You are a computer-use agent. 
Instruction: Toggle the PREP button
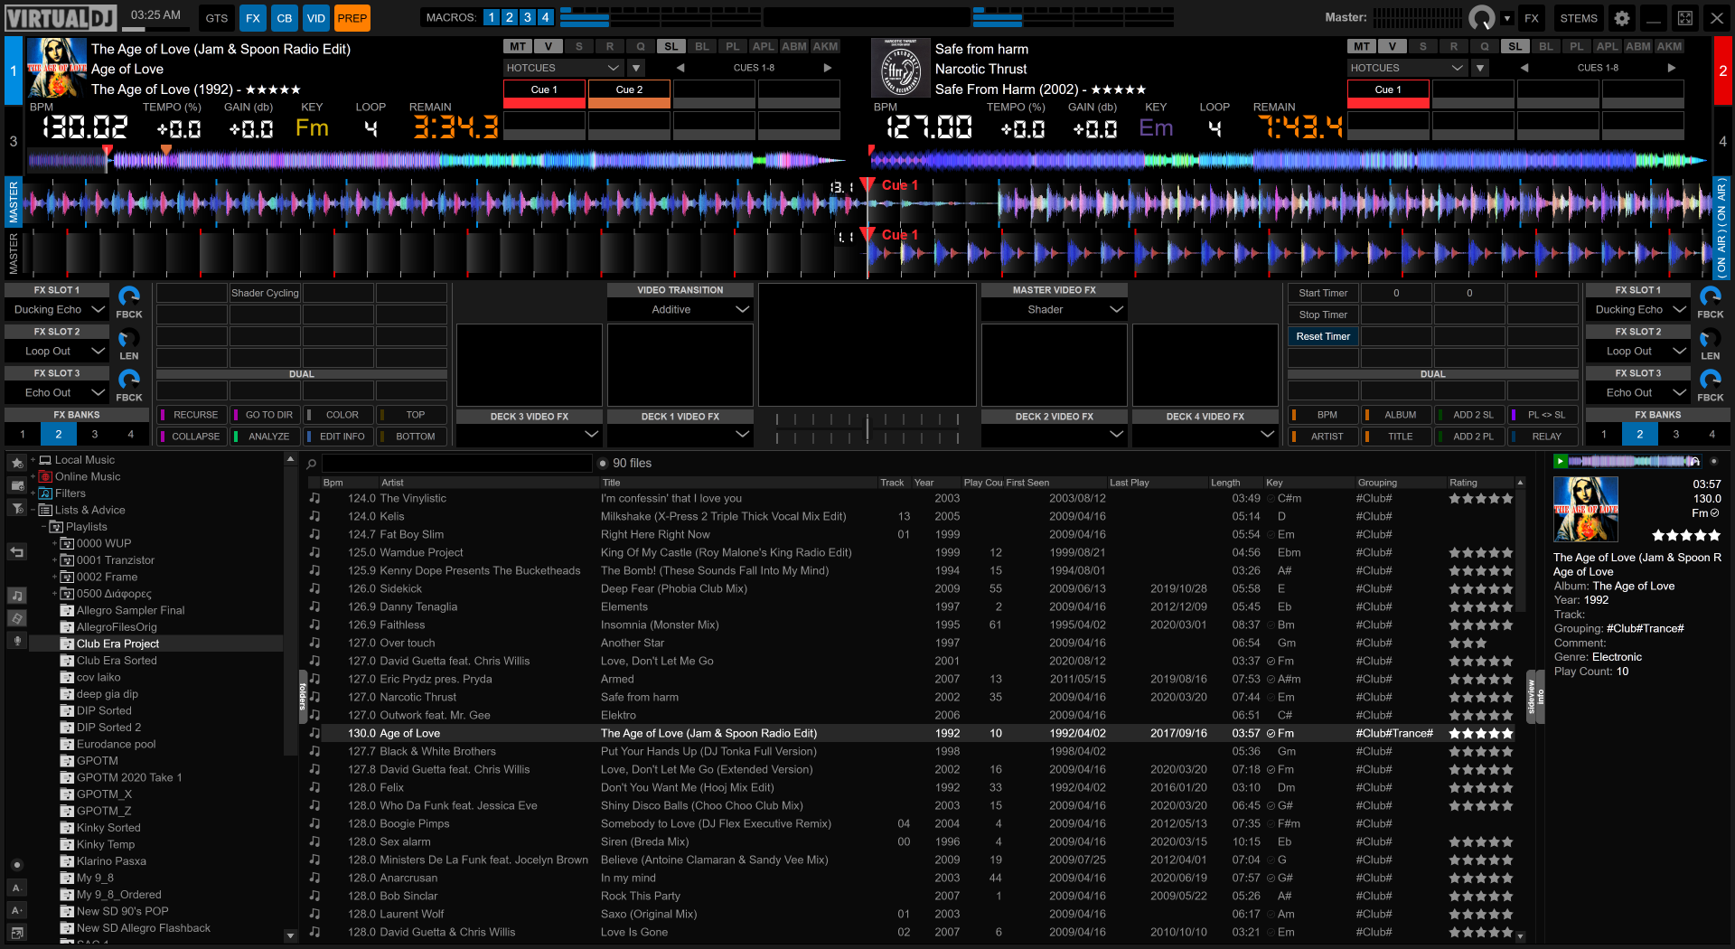[x=352, y=18]
